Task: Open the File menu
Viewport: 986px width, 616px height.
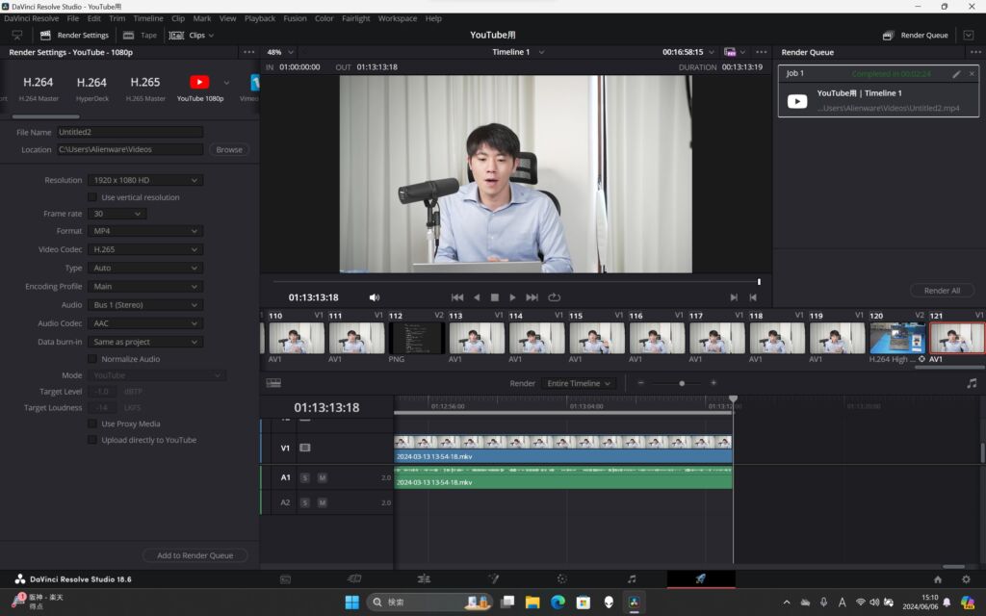Action: coord(73,18)
